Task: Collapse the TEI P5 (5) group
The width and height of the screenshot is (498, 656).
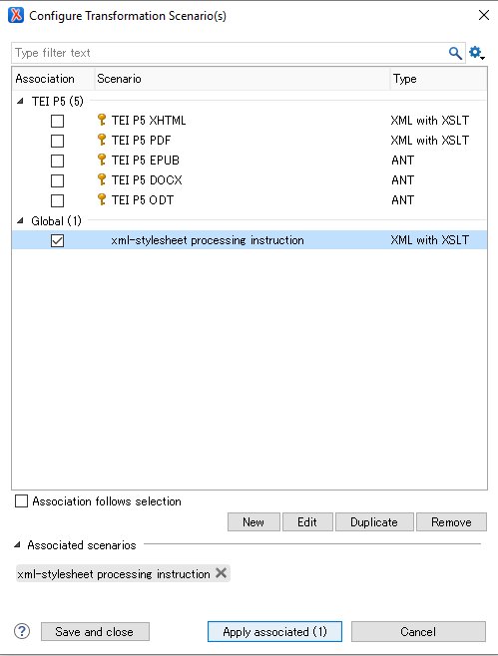Action: [20, 101]
